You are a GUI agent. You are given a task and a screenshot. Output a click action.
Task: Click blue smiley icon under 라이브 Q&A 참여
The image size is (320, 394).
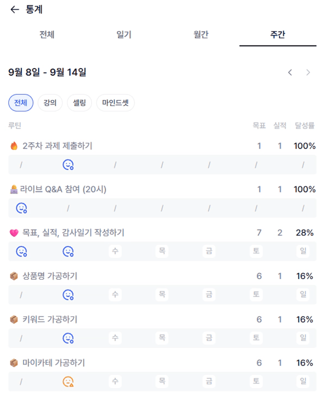pyautogui.click(x=21, y=208)
